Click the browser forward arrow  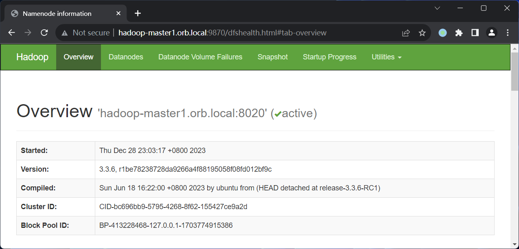(28, 33)
